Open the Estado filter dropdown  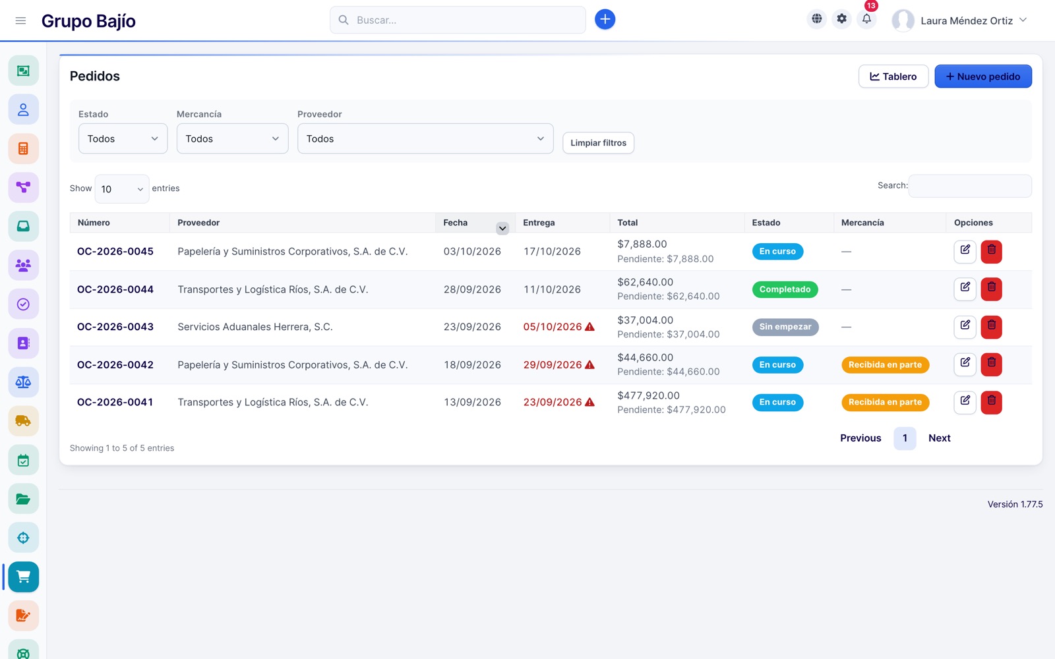tap(123, 138)
